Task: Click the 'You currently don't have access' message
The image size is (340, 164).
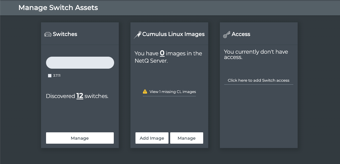Action: 256,55
